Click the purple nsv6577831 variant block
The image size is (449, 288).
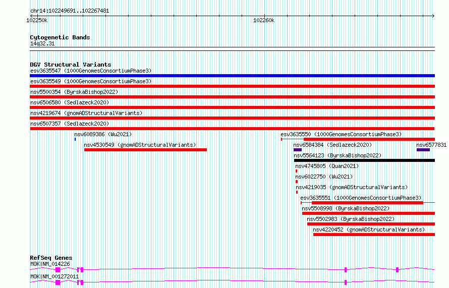coord(423,150)
